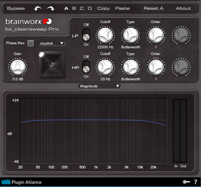Toggle the HP filter on/off switch
Viewport: 201px width, 187px height.
[86, 67]
